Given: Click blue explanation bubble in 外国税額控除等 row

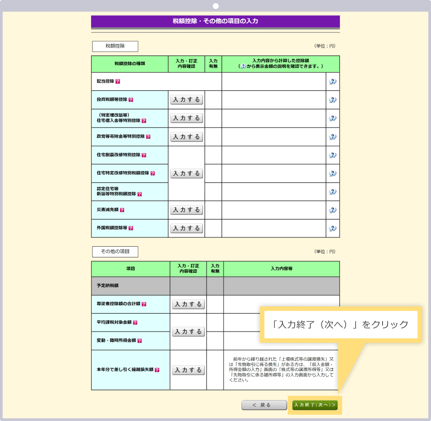Looking at the screenshot, I should (x=333, y=228).
